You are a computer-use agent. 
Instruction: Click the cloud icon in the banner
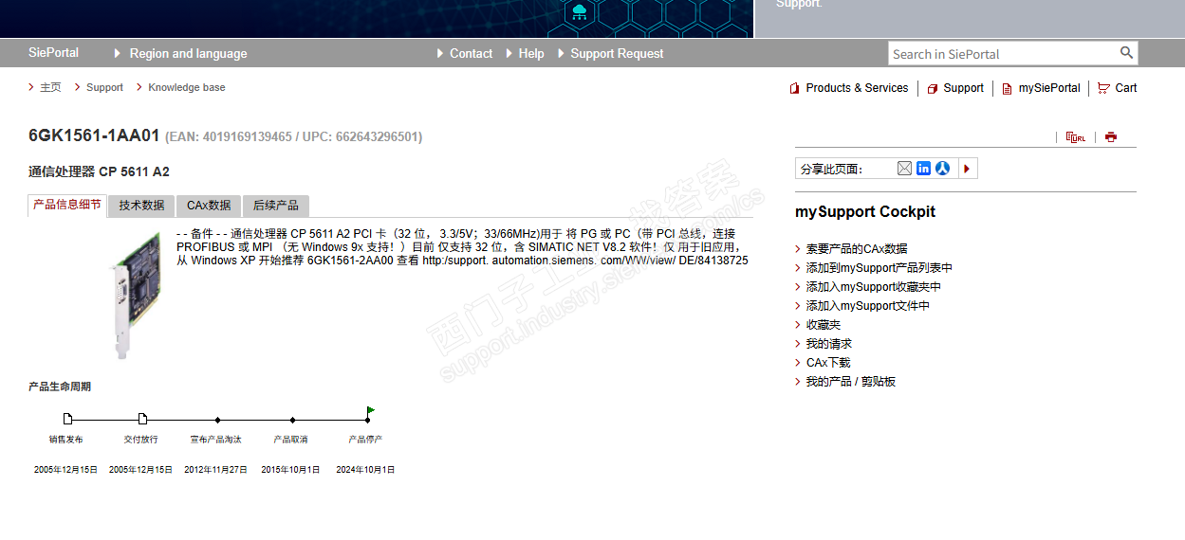tap(580, 12)
